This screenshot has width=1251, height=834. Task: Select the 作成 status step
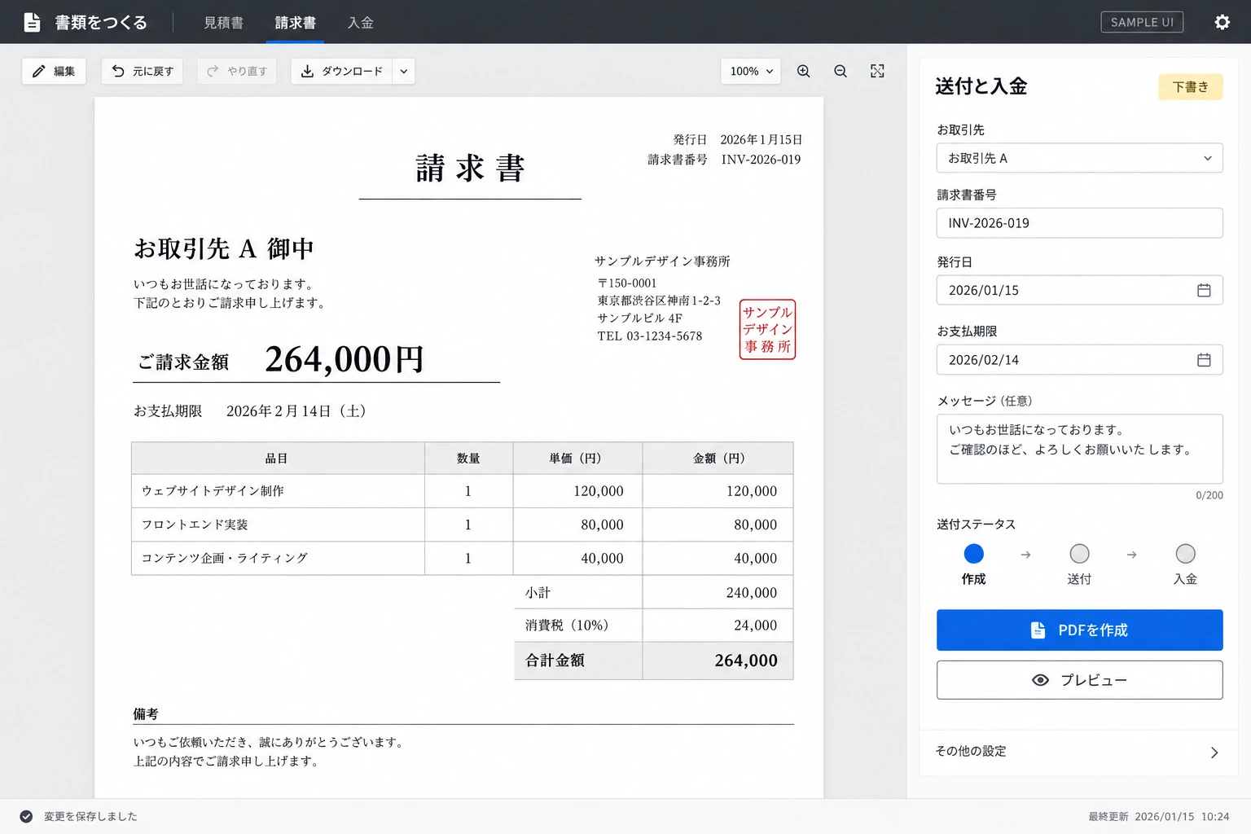click(973, 564)
